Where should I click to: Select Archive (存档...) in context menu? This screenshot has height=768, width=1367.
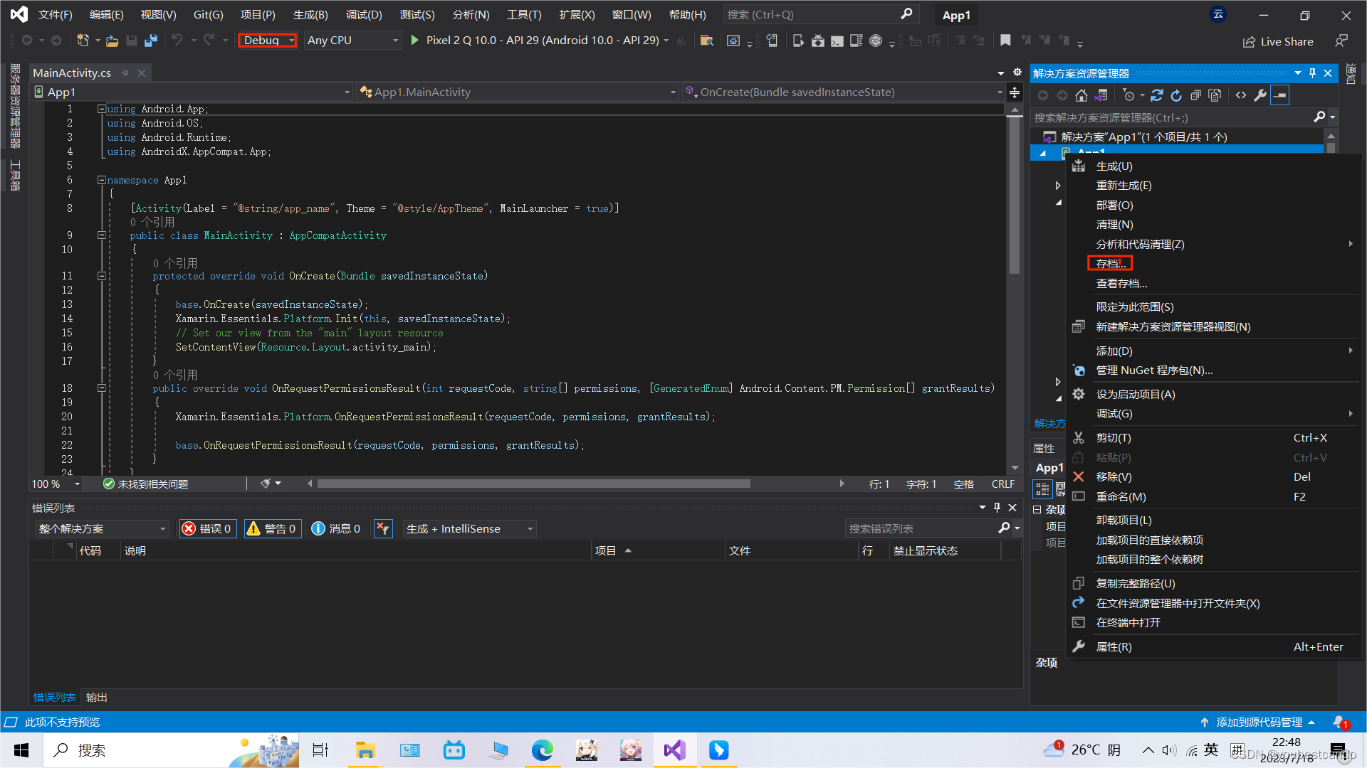click(1111, 264)
